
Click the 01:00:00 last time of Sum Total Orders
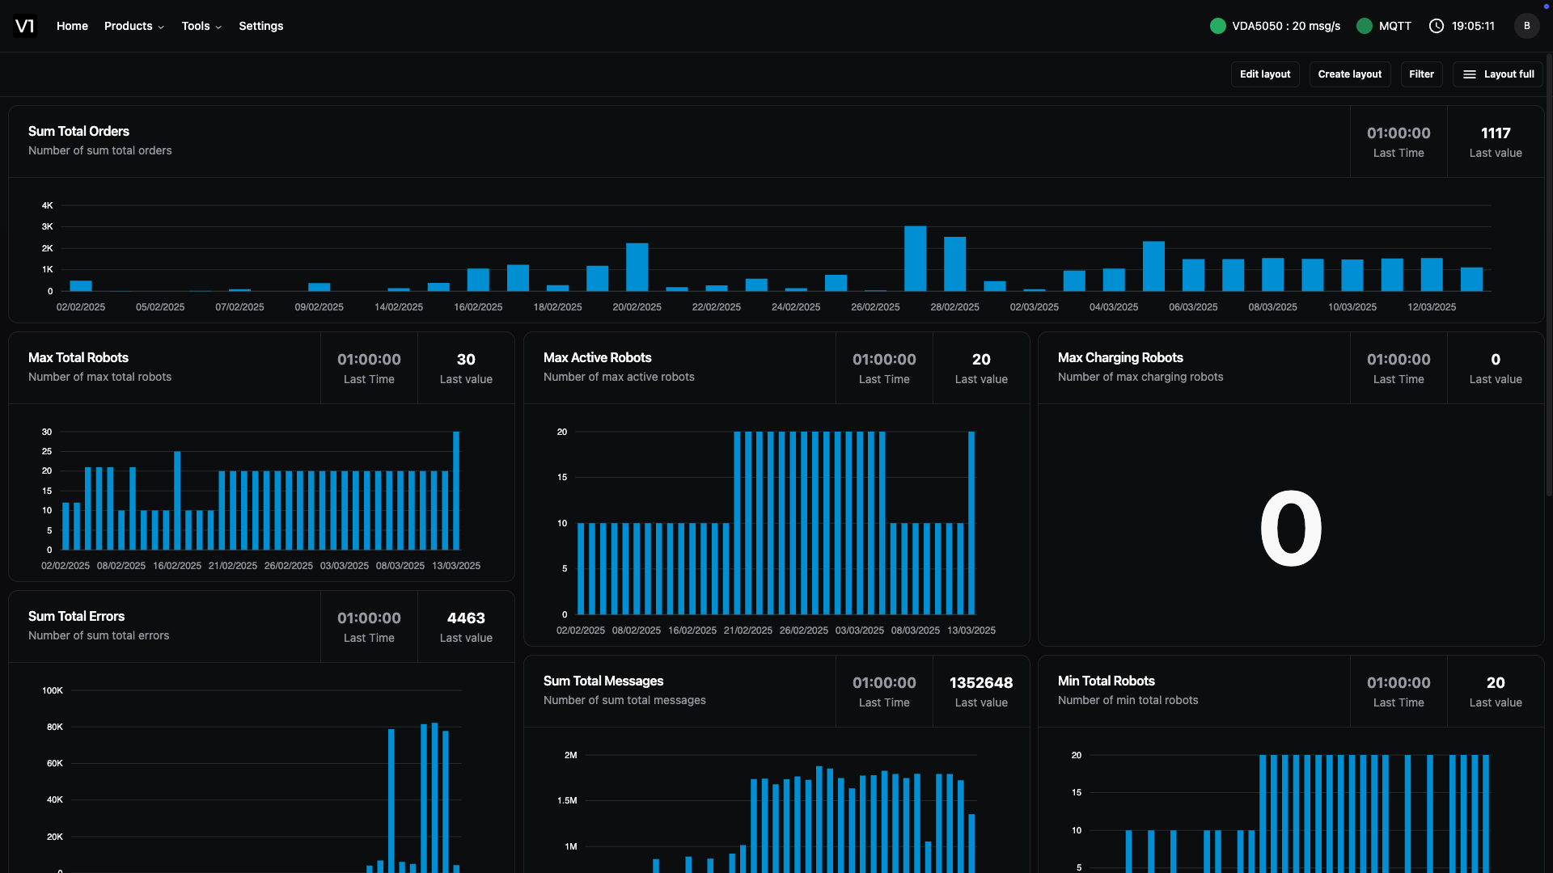1399,133
